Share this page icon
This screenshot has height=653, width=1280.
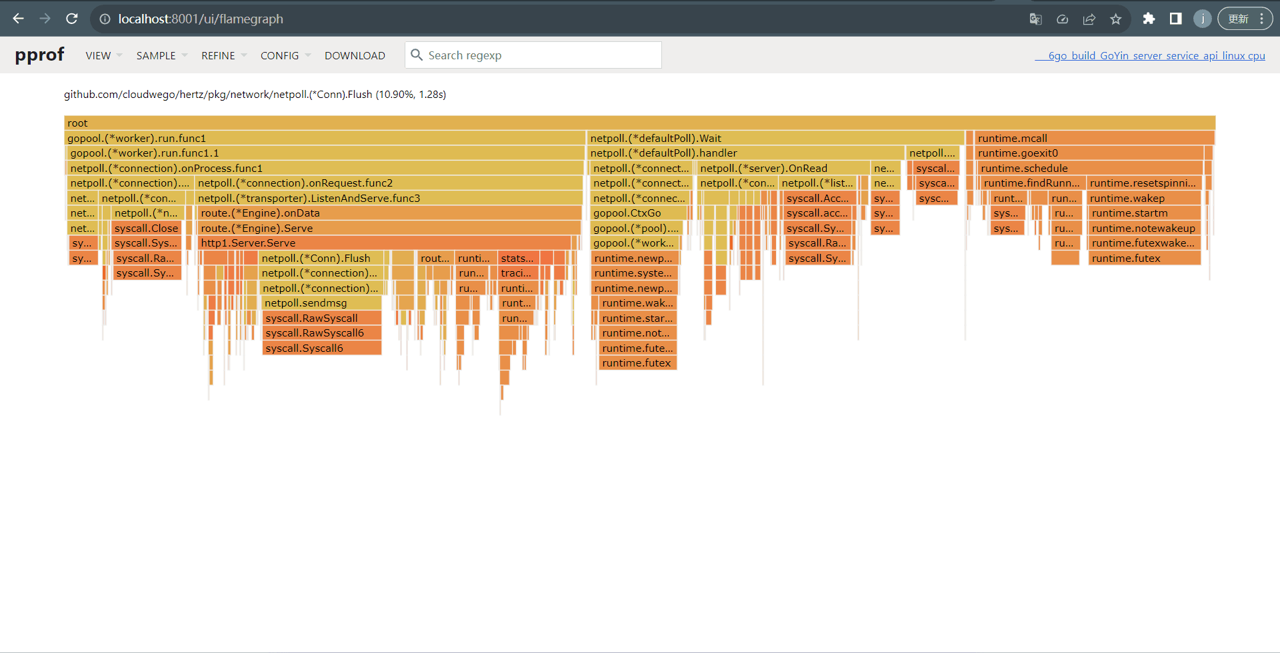click(1089, 19)
